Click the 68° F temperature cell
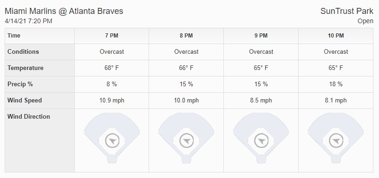The image size is (379, 178). [111, 68]
